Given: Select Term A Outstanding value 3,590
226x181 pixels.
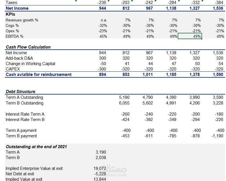Looking at the screenshot, I should 218,97.
